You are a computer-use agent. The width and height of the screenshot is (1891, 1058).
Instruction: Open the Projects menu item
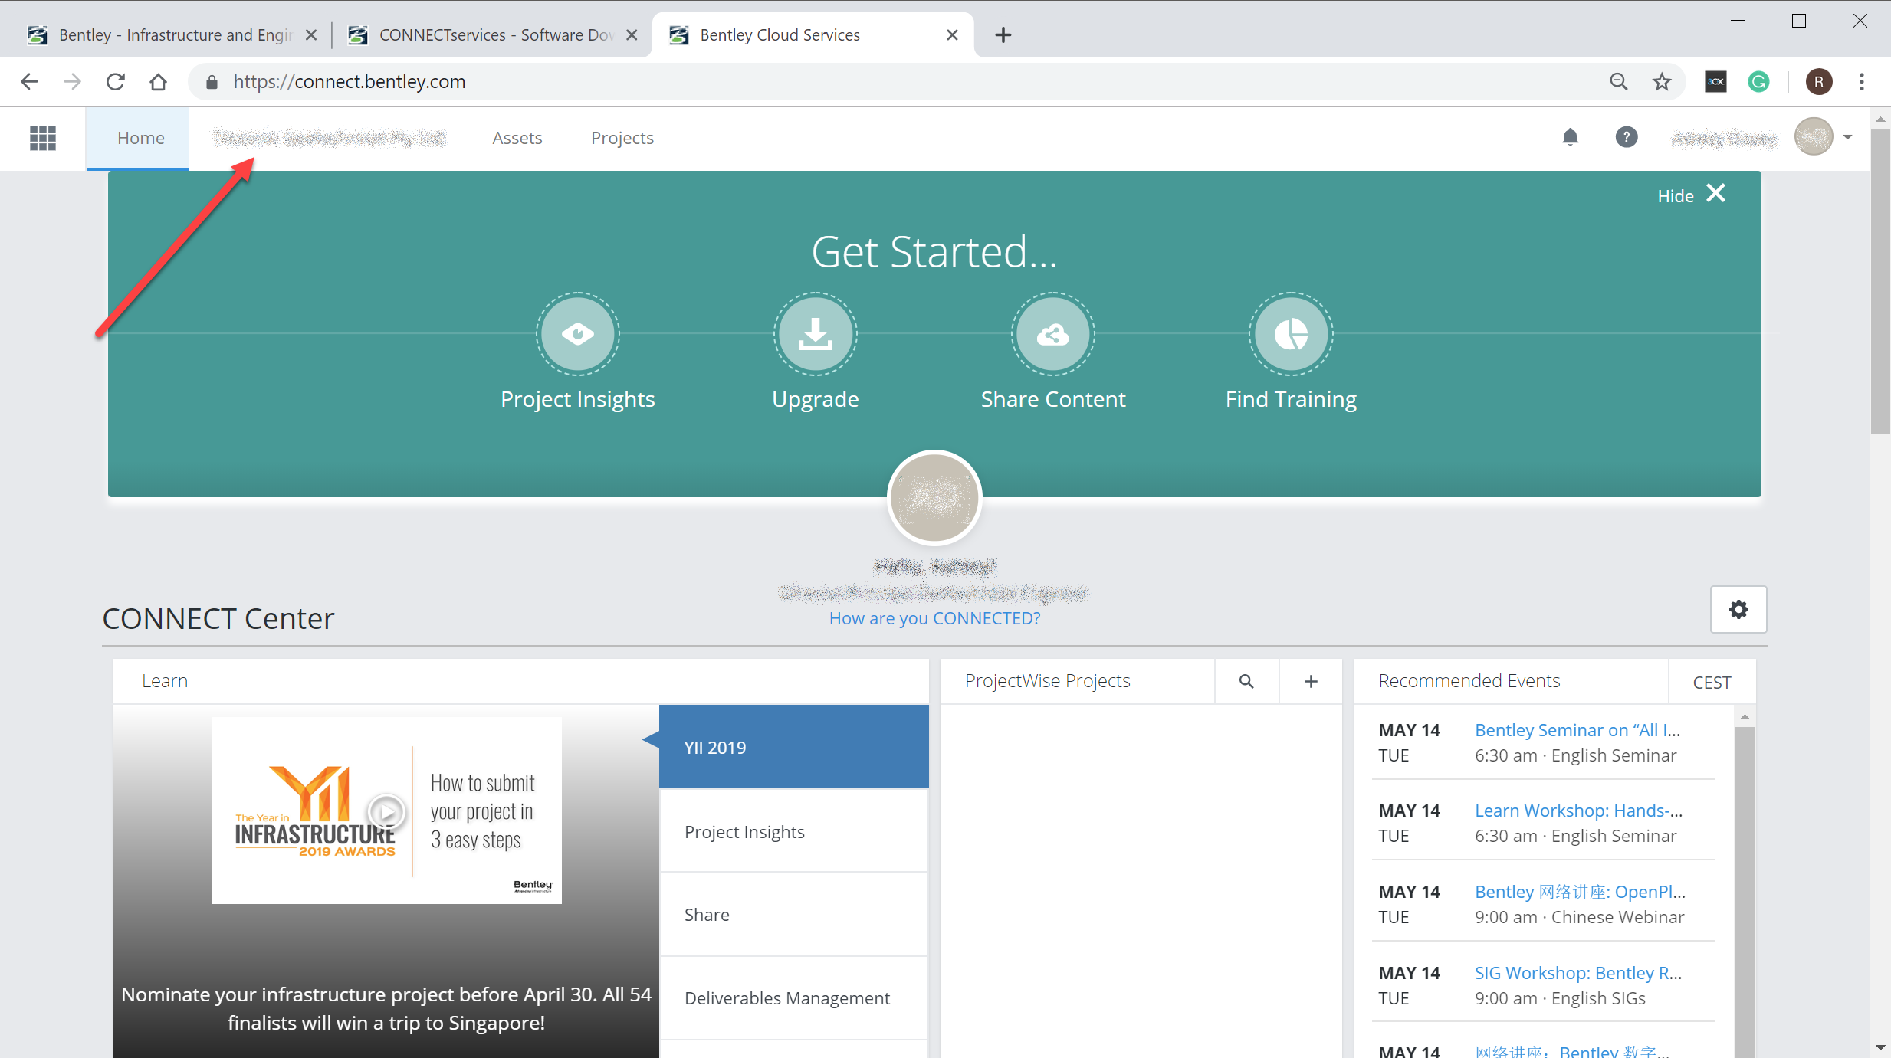tap(622, 138)
